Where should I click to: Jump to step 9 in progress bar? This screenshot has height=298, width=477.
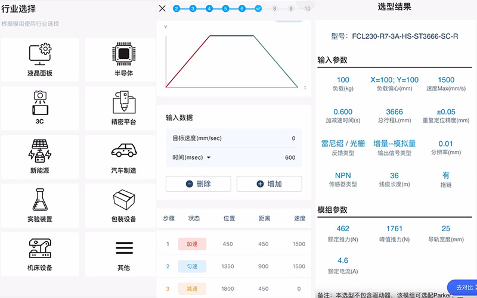(x=291, y=8)
